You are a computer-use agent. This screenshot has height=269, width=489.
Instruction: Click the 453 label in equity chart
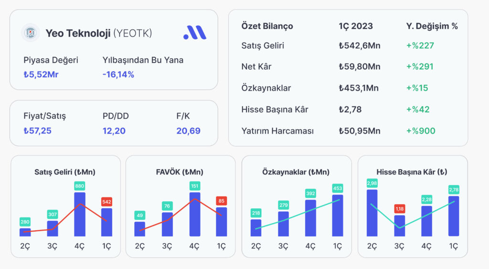pyautogui.click(x=338, y=188)
